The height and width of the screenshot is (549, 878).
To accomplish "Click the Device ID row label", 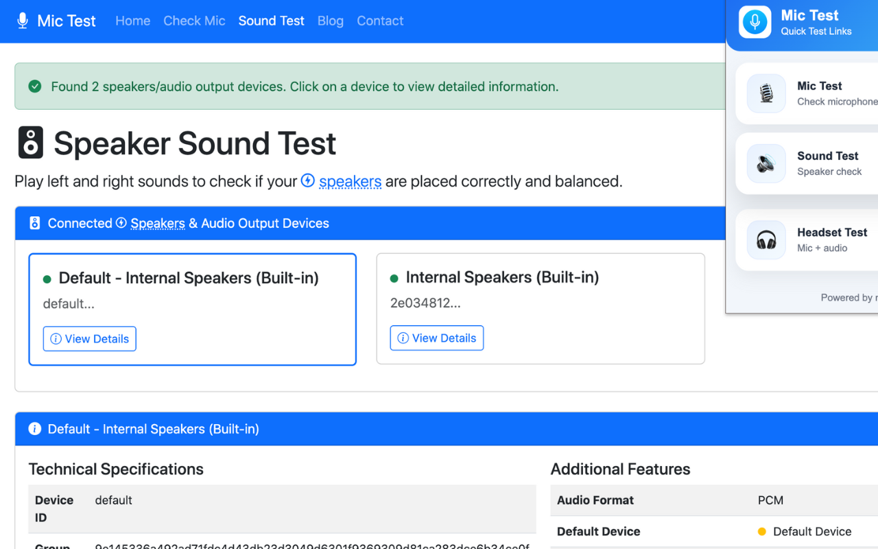I will [54, 509].
